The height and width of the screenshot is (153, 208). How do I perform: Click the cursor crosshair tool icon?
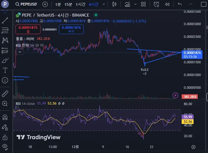tap(5, 12)
